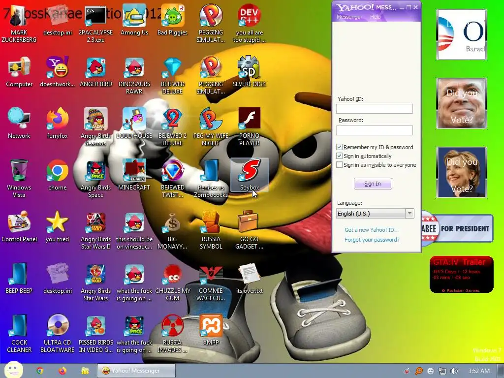Click the volume speaker tray icon
The width and height of the screenshot is (504, 378).
(x=454, y=371)
